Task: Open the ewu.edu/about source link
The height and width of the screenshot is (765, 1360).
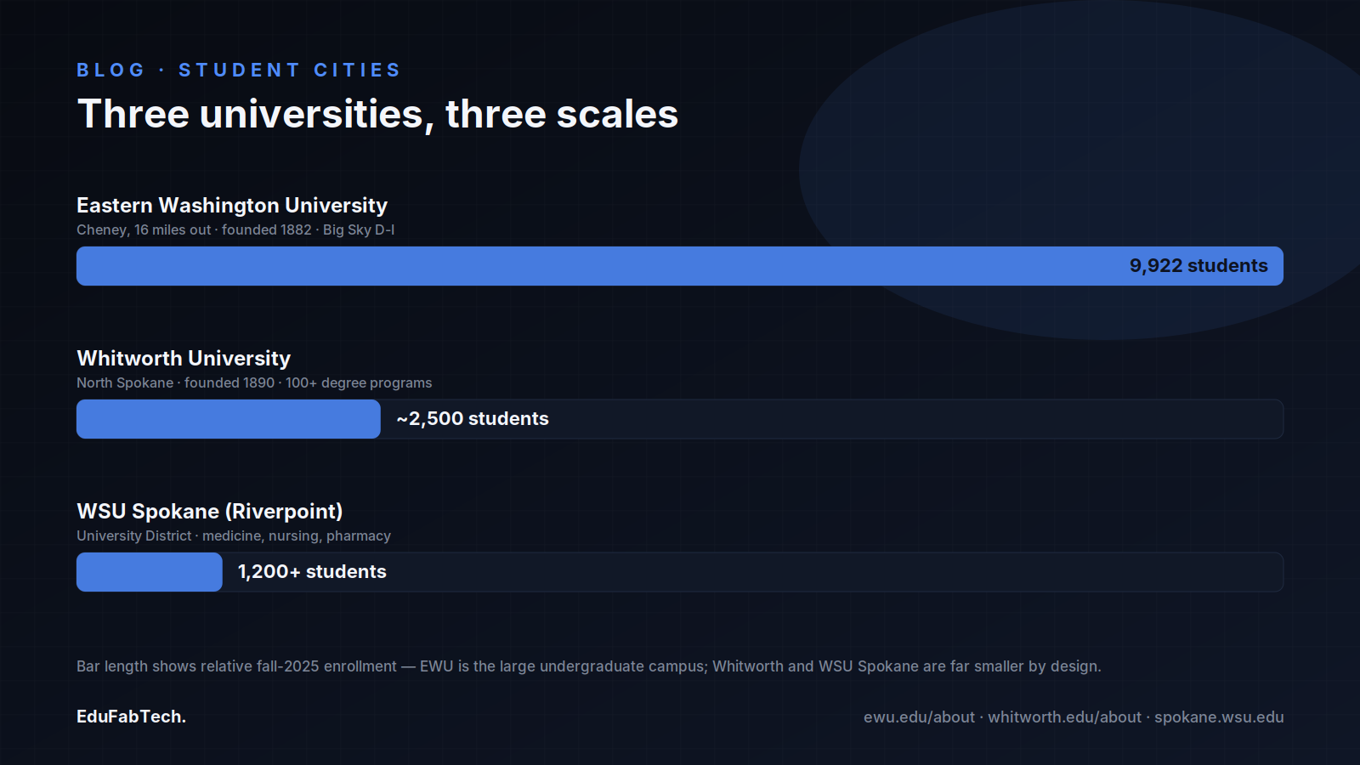Action: tap(919, 717)
